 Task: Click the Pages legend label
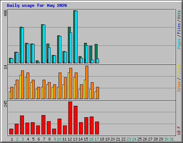[x=179, y=44]
